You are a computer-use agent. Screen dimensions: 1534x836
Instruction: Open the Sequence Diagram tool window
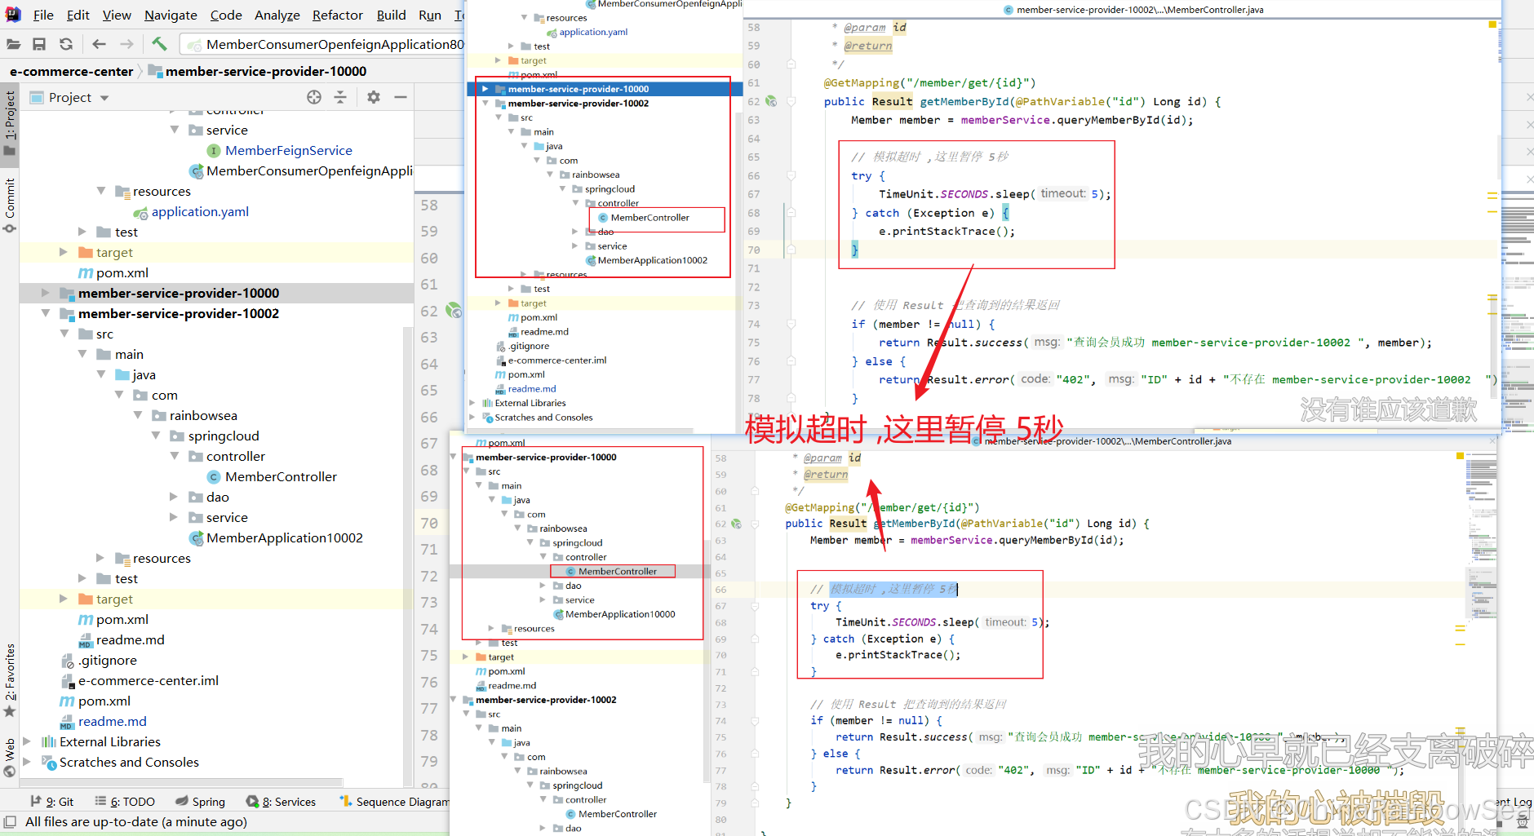(394, 802)
